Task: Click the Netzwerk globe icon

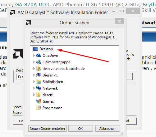Action: pos(39,88)
